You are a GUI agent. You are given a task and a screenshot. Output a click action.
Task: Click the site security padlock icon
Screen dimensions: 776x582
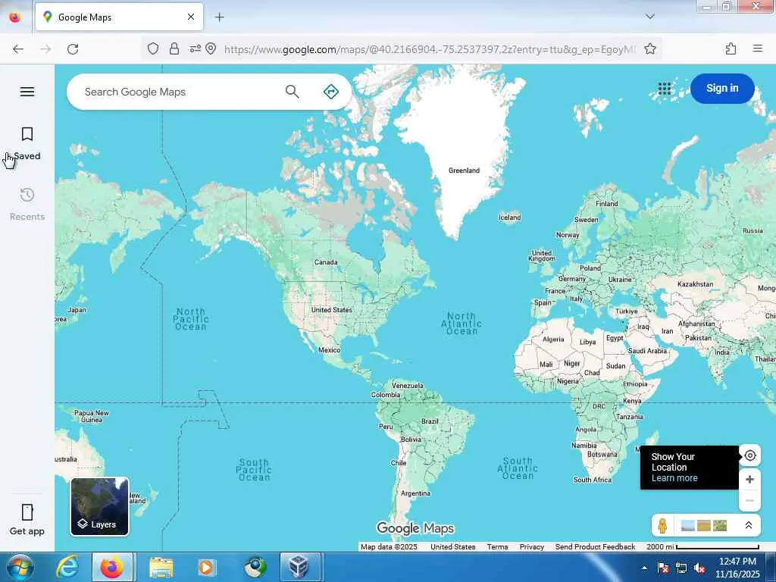coord(174,48)
